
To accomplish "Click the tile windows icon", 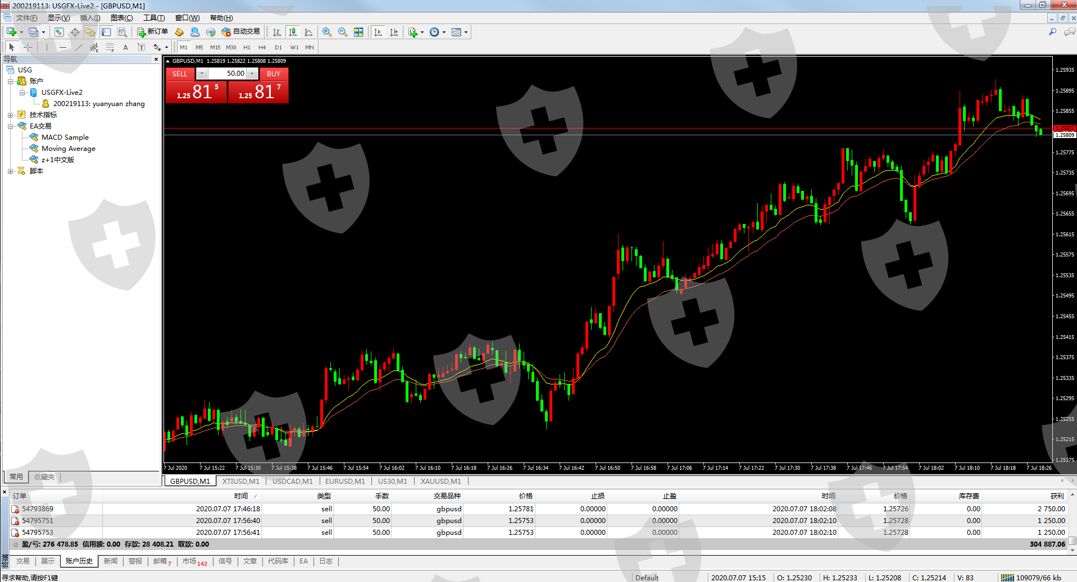I will pos(358,32).
